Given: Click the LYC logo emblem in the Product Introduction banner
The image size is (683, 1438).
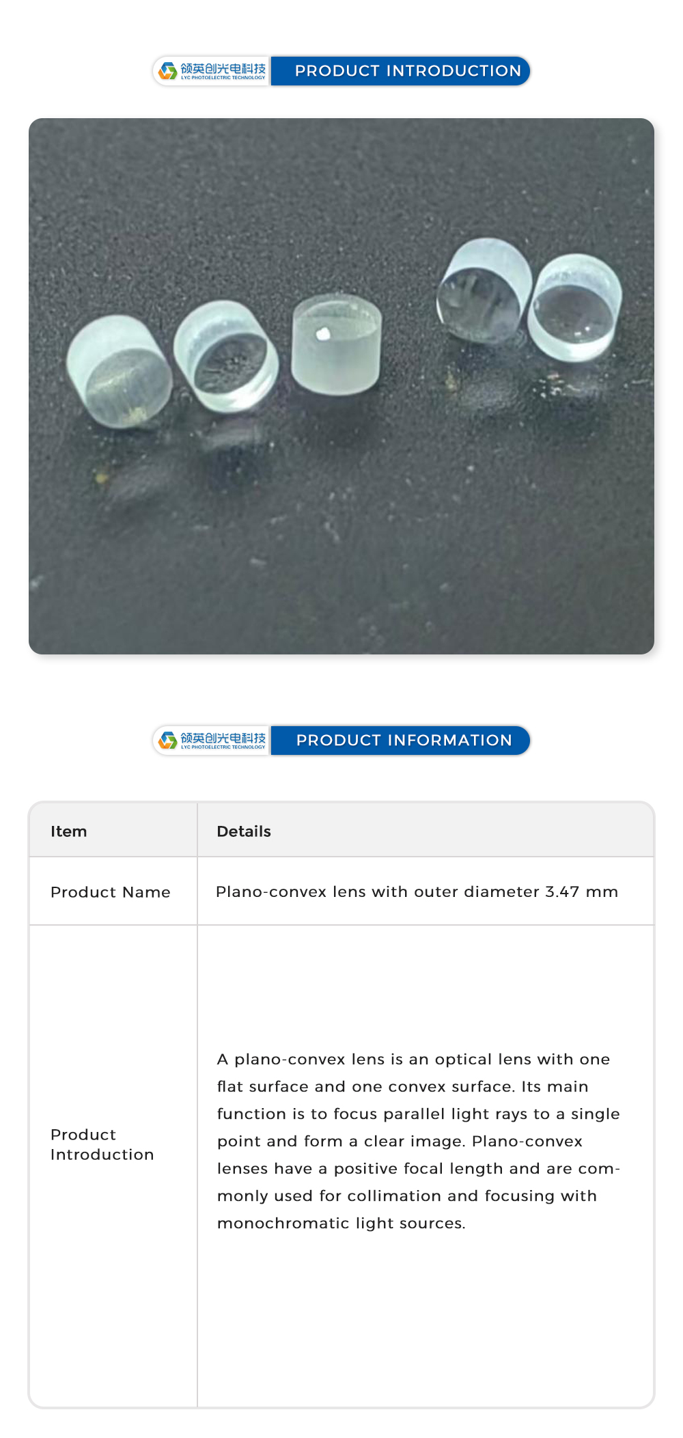Looking at the screenshot, I should pyautogui.click(x=167, y=71).
